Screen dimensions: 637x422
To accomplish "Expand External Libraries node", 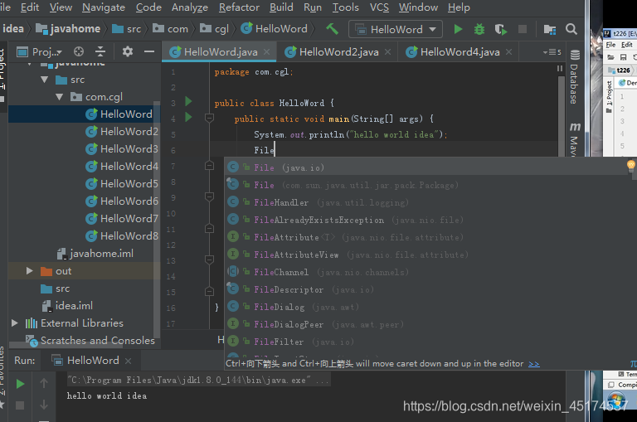I will coord(15,323).
